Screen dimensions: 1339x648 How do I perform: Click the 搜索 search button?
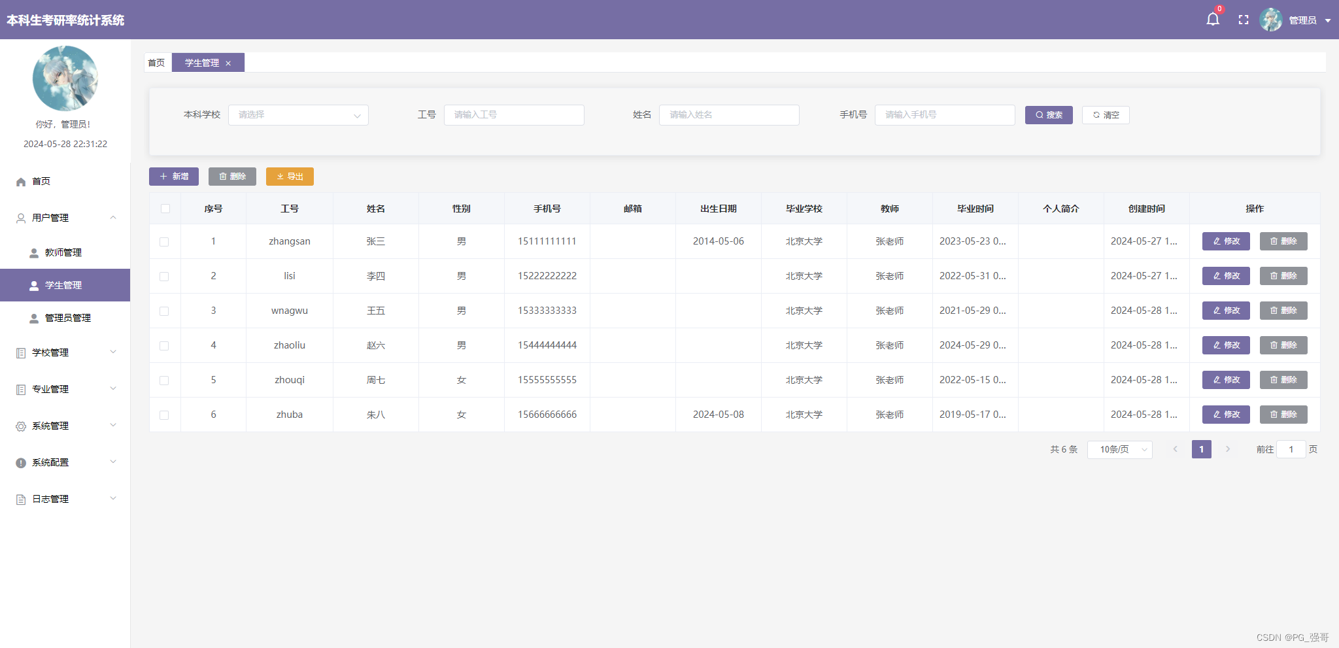[1049, 115]
